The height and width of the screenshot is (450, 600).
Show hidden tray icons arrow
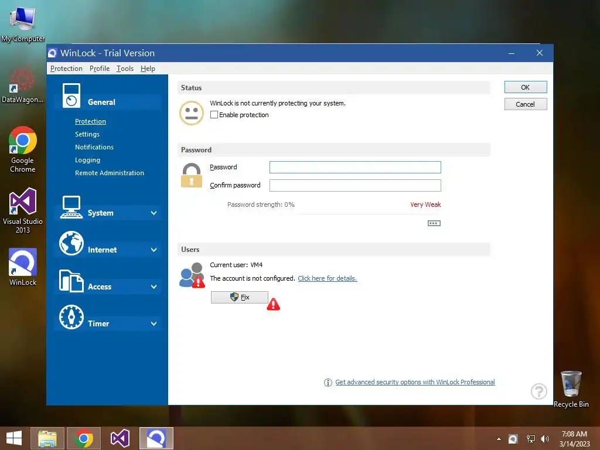pos(499,439)
